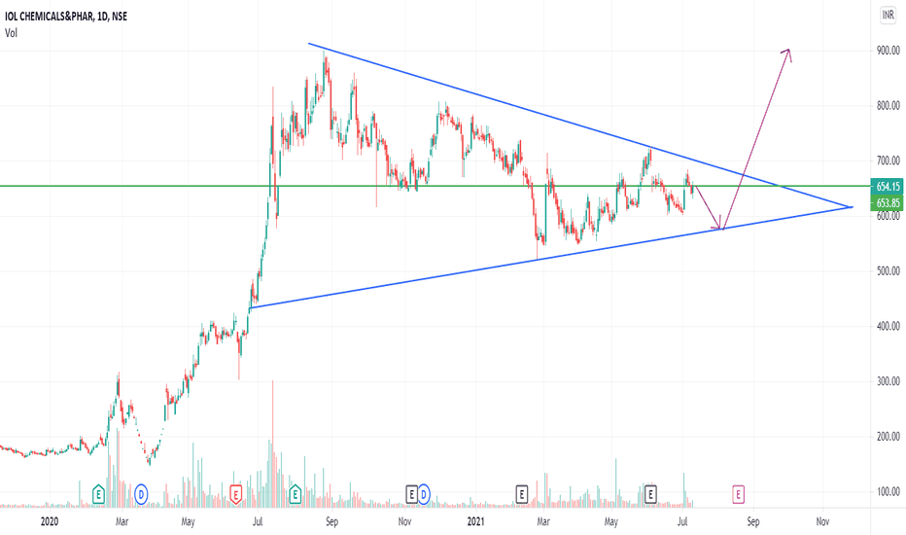Screen dimensions: 906x535
Task: Open the pink upcoming E earnings marker
Action: click(738, 494)
